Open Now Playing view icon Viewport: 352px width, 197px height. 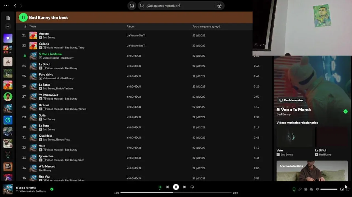[294, 189]
